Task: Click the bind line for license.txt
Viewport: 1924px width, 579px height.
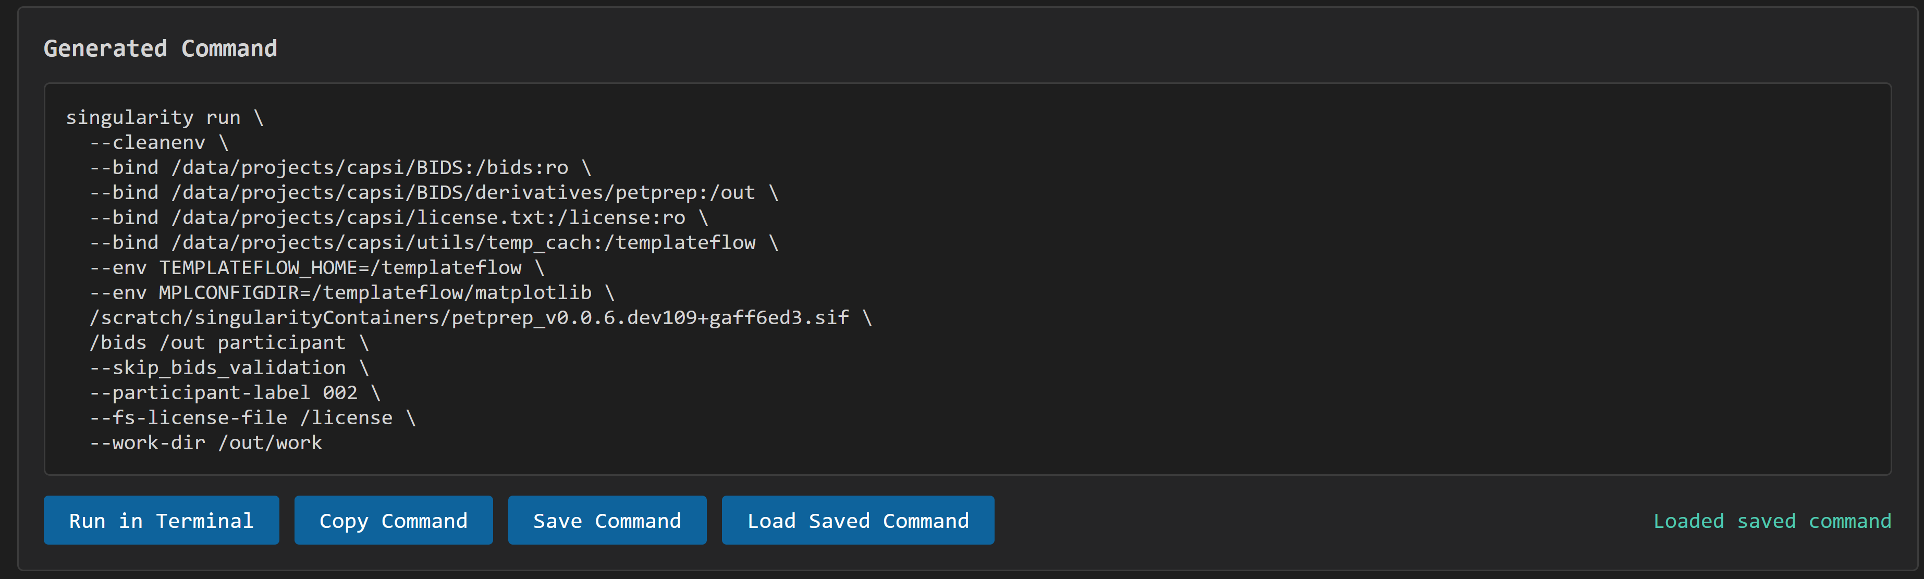Action: pyautogui.click(x=399, y=217)
